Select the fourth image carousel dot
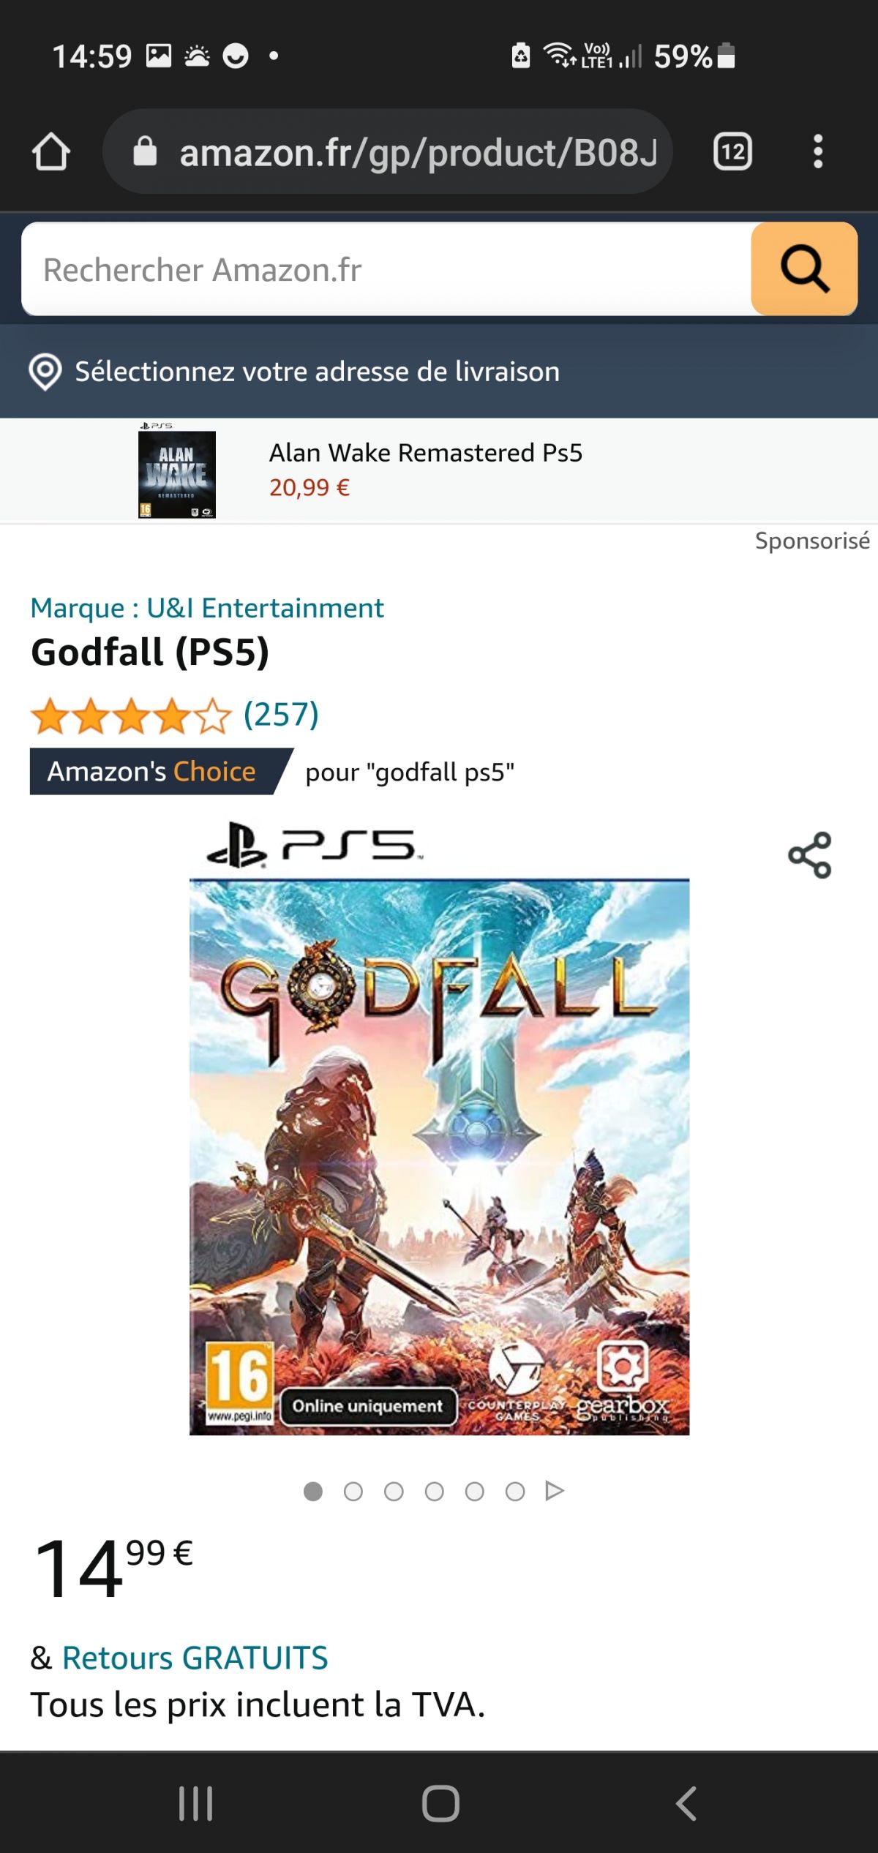Screen dimensions: 878x1853 click(x=434, y=1492)
